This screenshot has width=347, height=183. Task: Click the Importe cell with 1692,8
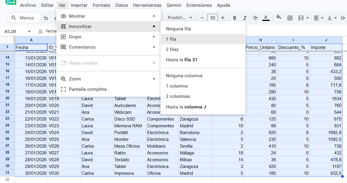tap(326, 133)
